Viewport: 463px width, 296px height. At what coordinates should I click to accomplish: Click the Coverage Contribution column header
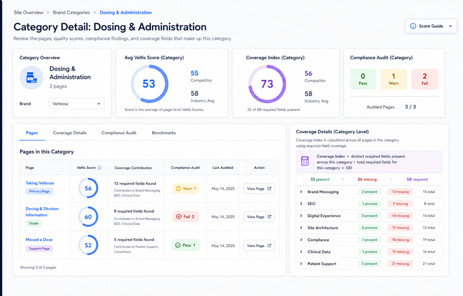click(133, 168)
